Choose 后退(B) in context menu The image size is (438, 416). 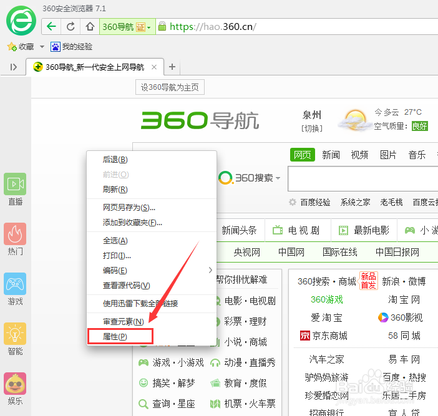[x=152, y=160]
